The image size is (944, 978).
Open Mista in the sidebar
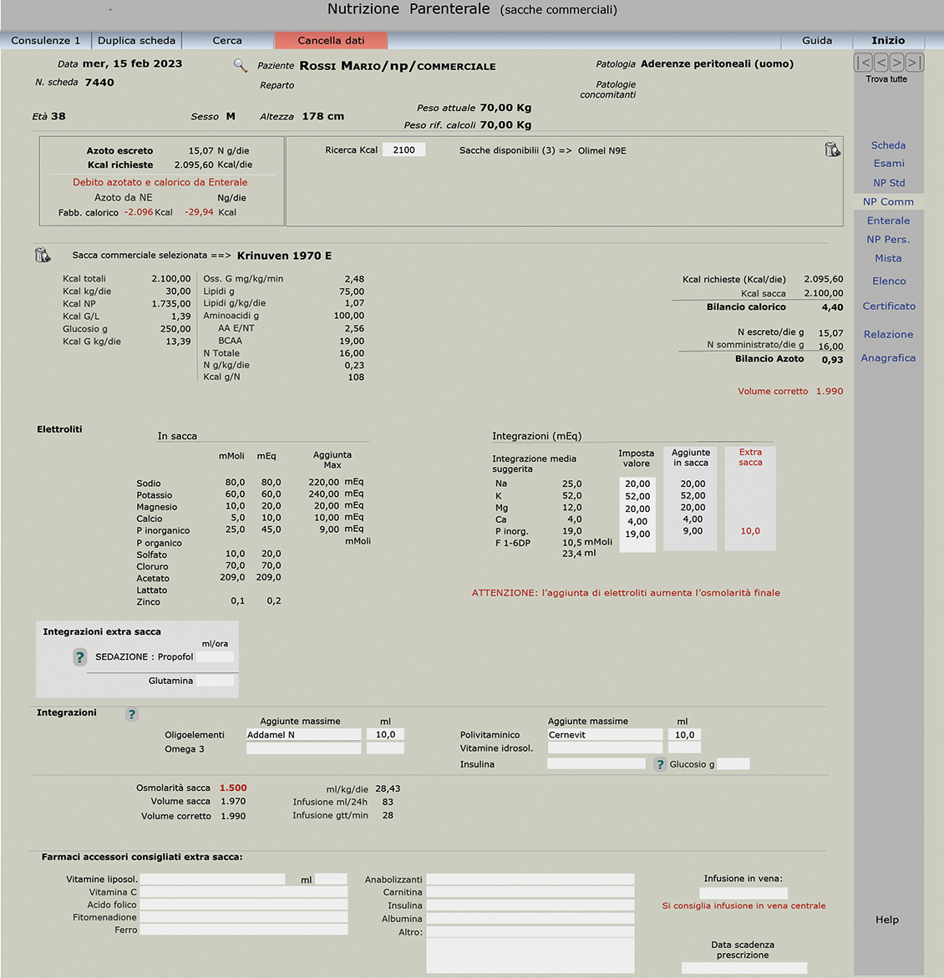[x=889, y=258]
